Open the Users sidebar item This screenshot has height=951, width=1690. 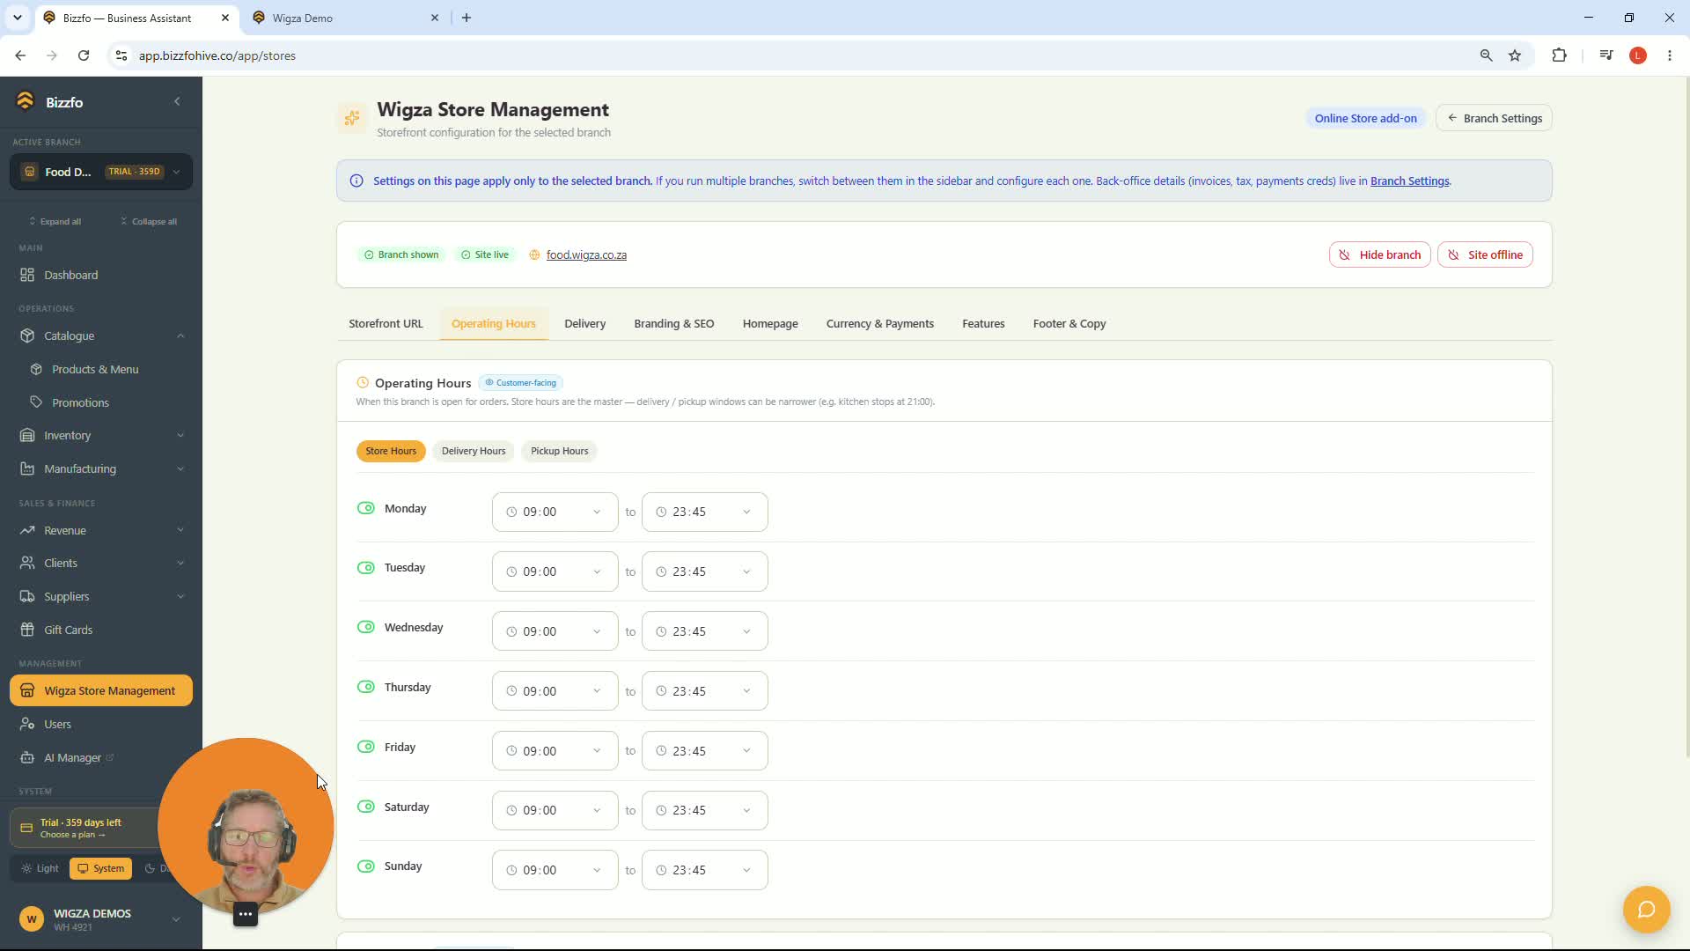[x=57, y=724]
